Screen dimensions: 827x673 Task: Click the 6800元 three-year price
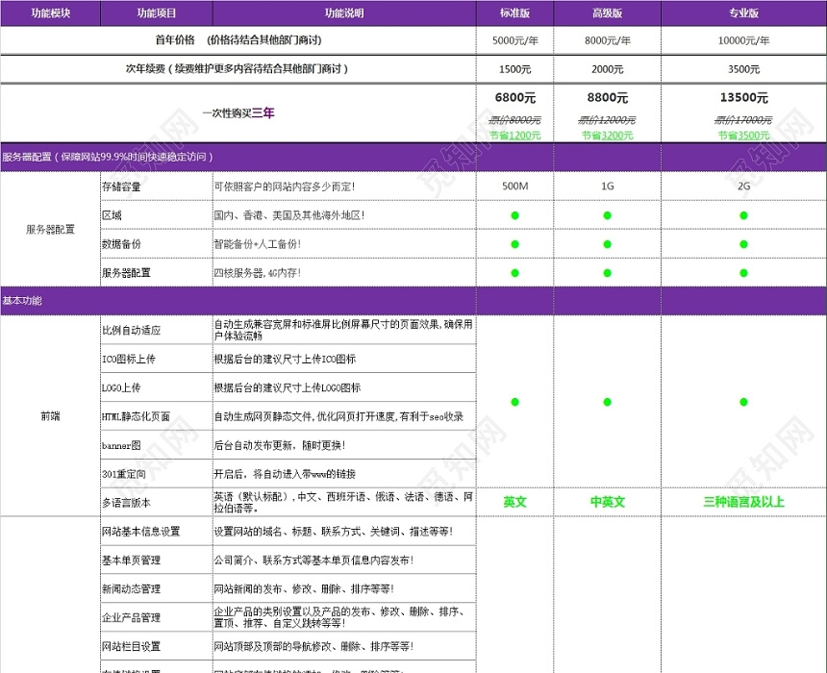[x=514, y=97]
